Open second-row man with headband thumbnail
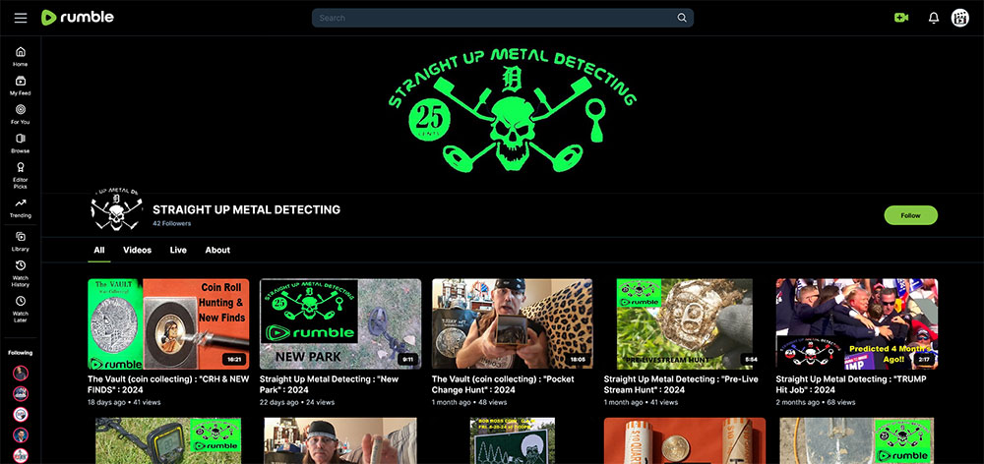Screen dimensions: 984x464 click(x=340, y=440)
